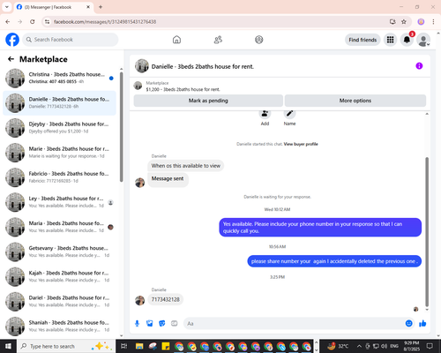The width and height of the screenshot is (441, 353).
Task: Open the Home feed icon
Action: (176, 40)
